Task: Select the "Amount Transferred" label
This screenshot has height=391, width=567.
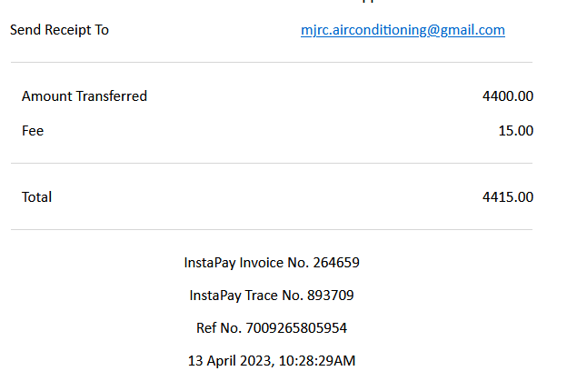Action: coord(85,96)
